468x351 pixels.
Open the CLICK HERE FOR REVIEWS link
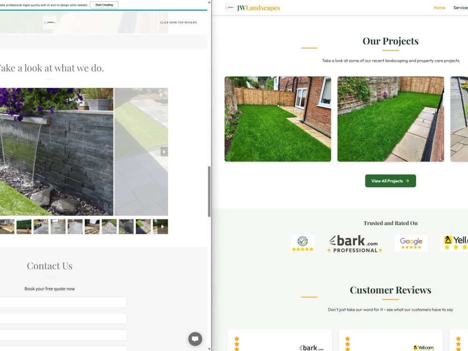[x=178, y=22]
